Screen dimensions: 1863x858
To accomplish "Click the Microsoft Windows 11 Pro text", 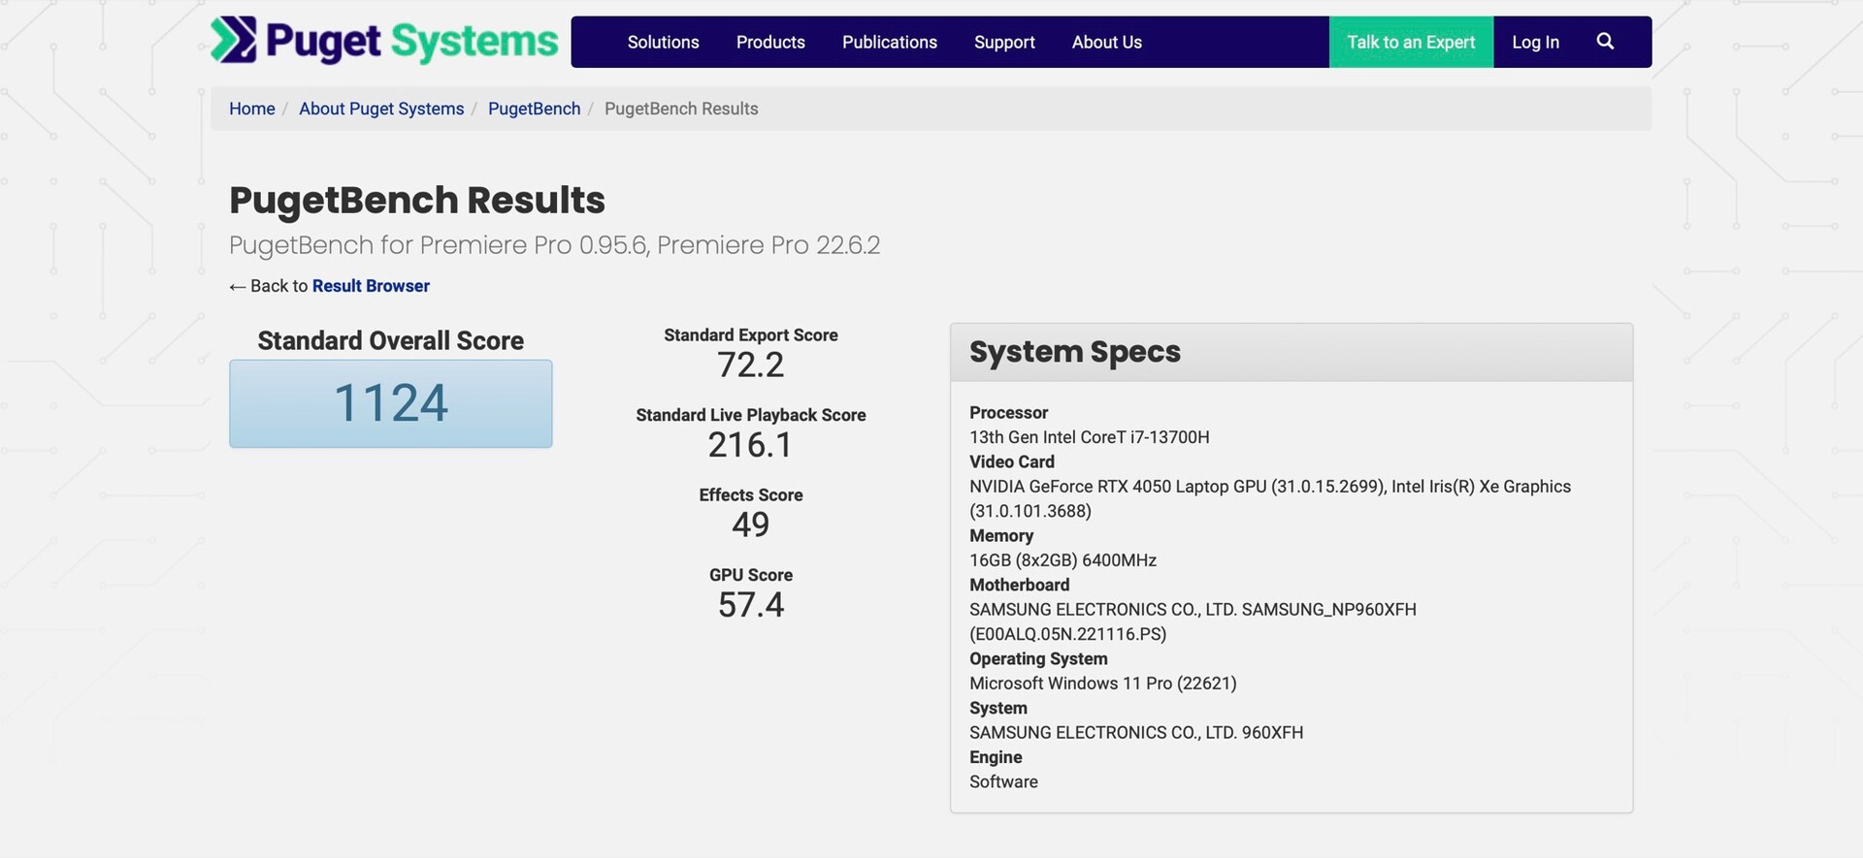I will [1103, 683].
